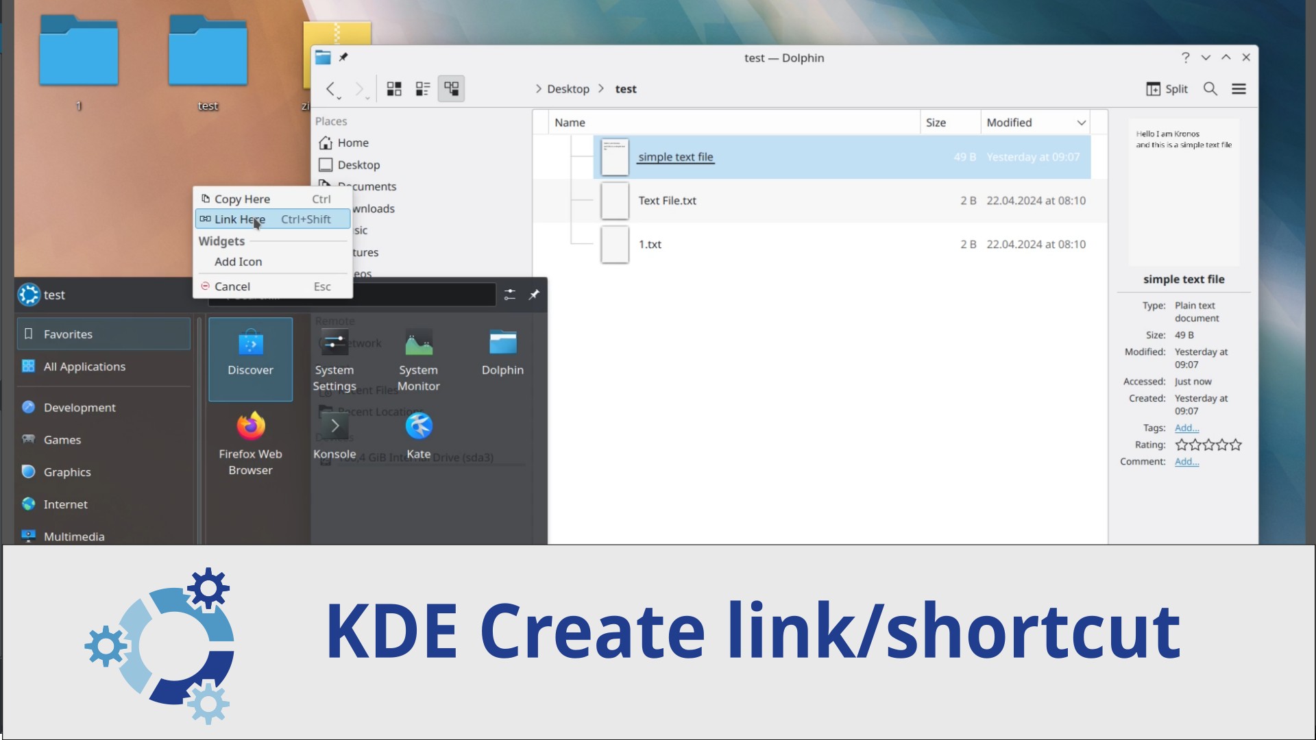The image size is (1316, 740).
Task: Open the Dolphin hamburger menu
Action: coord(1239,89)
